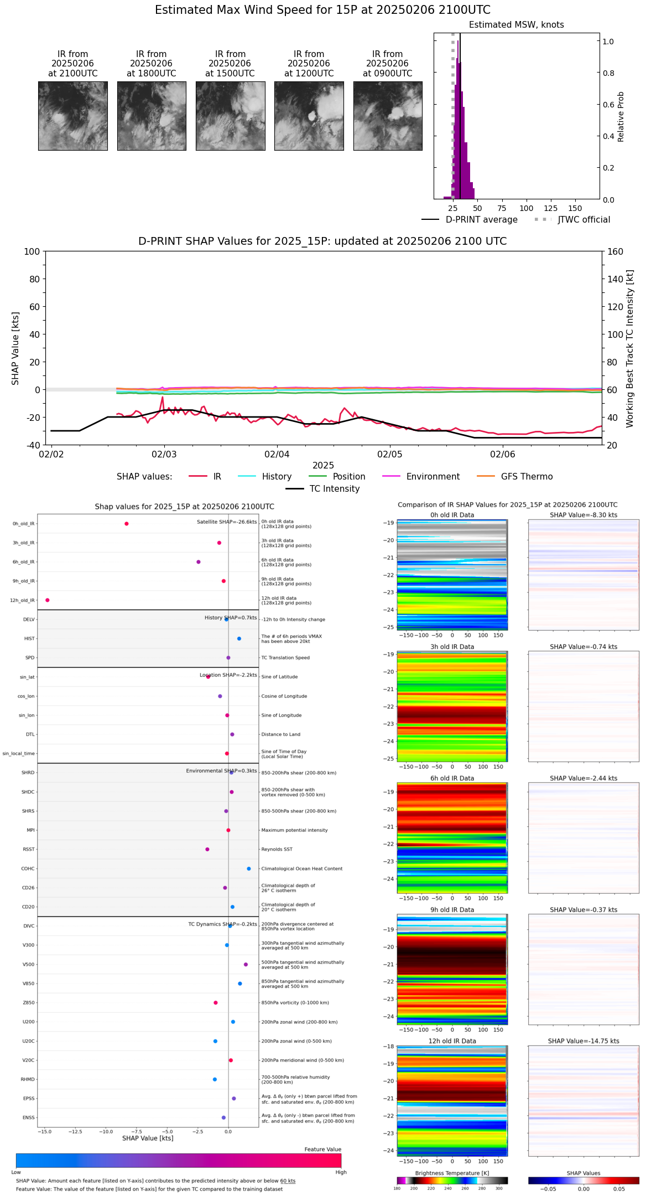Click the Feature Value gradient colorbar
Image resolution: width=646 pixels, height=1195 pixels.
pos(178,1160)
